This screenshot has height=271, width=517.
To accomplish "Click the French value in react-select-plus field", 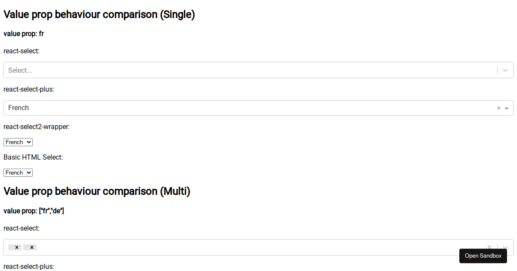I will click(19, 108).
